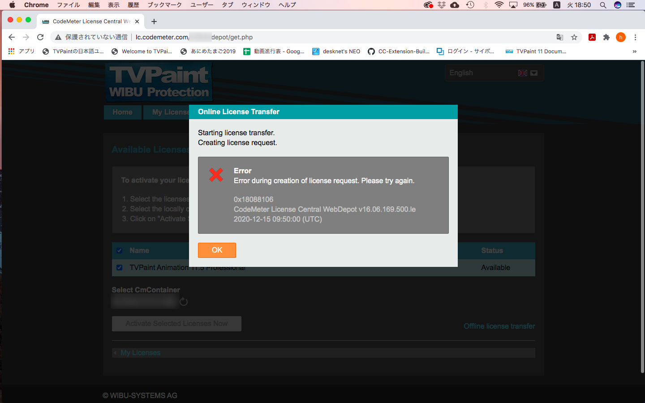Open the desknet's NEO bookmark

(336, 51)
